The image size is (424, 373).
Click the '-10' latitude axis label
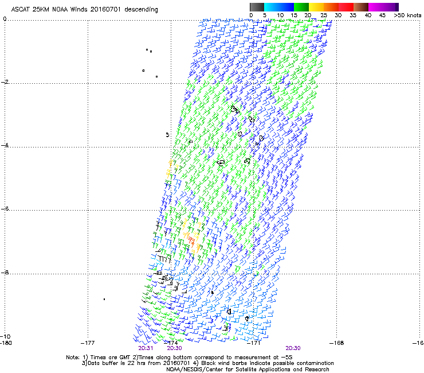(x=5, y=336)
